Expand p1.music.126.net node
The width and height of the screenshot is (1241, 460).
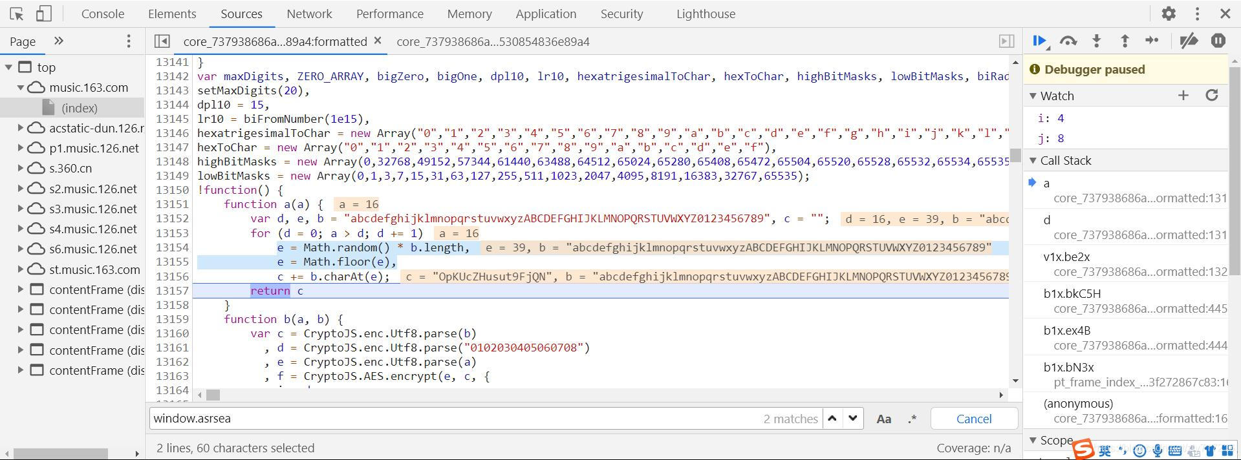pyautogui.click(x=20, y=148)
